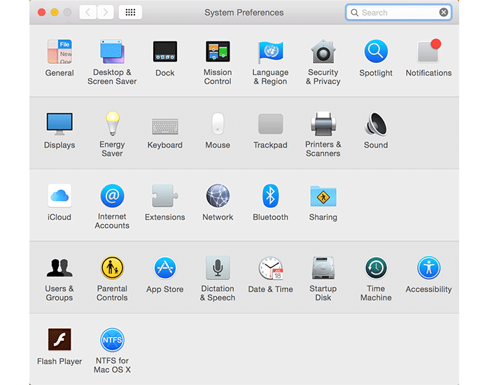Viewport: 490px width, 385px height.
Task: Click the forward navigation arrow
Action: pos(105,13)
